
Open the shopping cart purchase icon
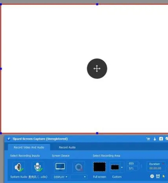[x=148, y=139]
